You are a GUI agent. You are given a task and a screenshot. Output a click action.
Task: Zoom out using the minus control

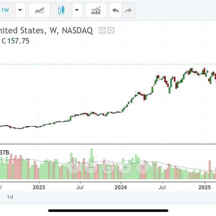pos(91,168)
